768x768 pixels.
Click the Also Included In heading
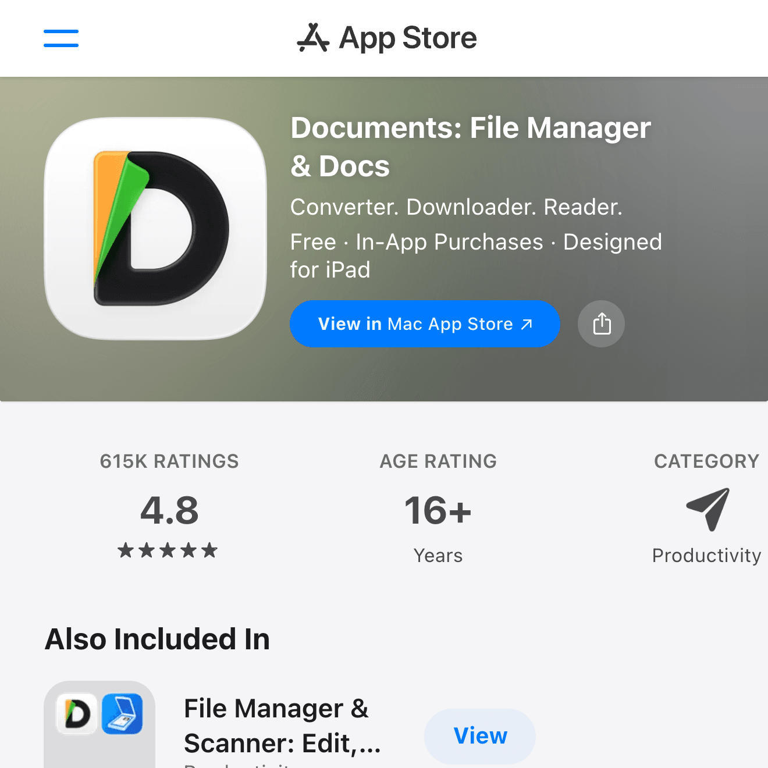point(157,639)
